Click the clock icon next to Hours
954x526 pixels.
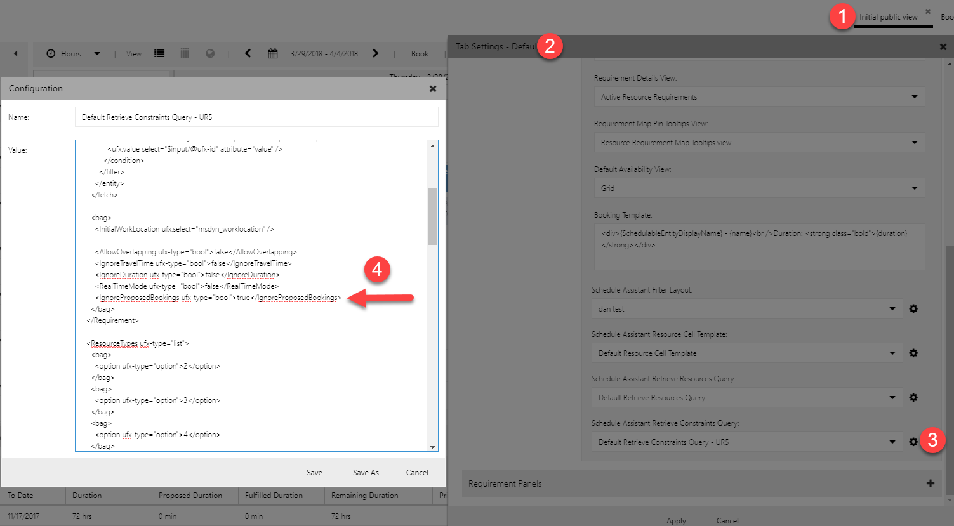(50, 53)
